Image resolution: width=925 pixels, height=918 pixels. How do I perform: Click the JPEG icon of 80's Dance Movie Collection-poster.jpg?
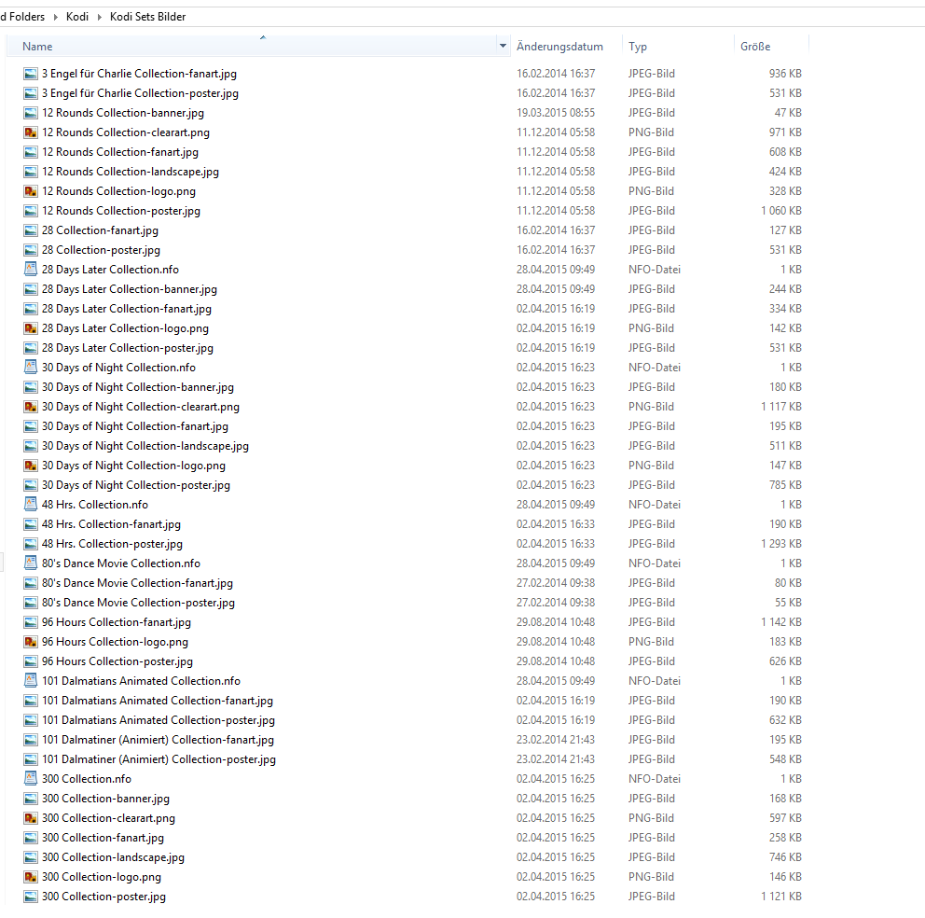pyautogui.click(x=31, y=603)
